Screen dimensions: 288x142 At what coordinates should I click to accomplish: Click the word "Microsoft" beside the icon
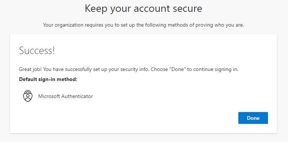pyautogui.click(x=49, y=96)
